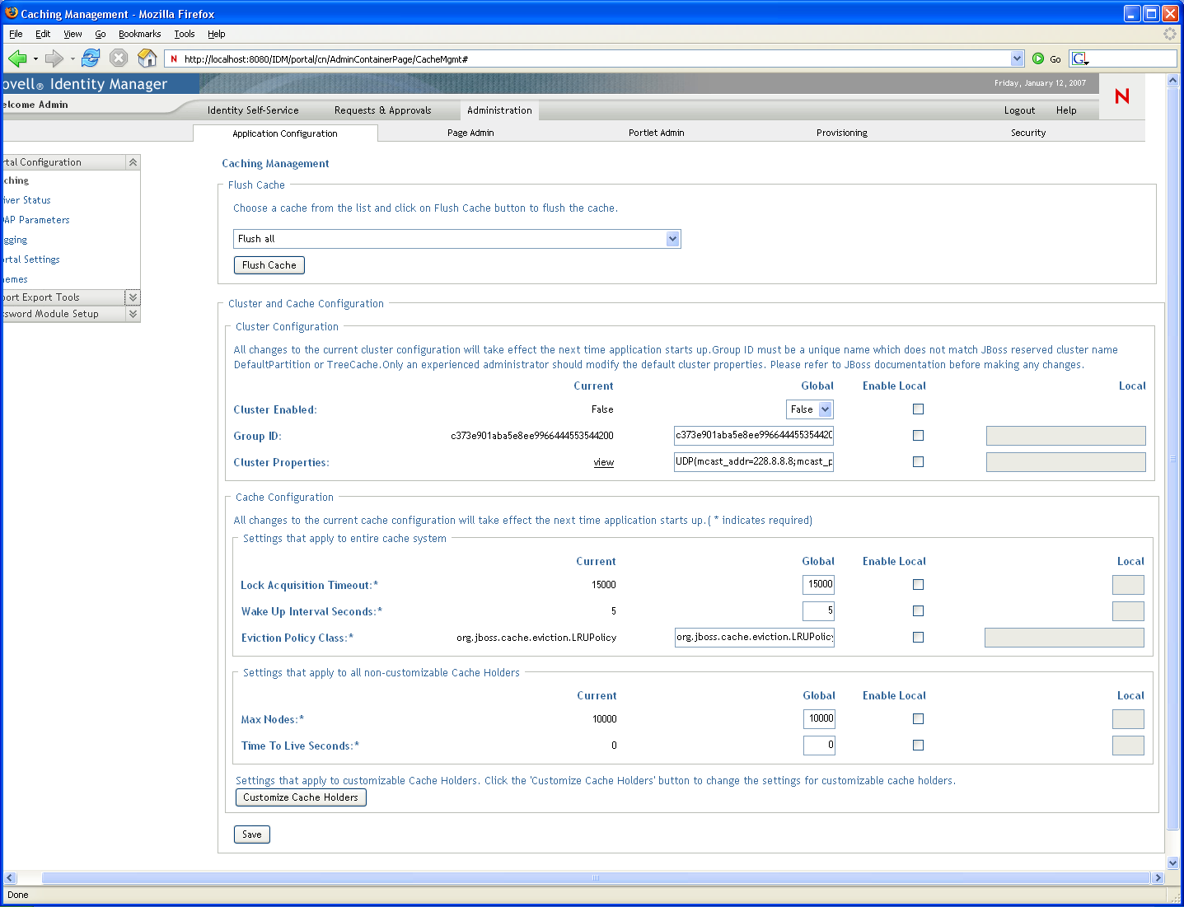This screenshot has width=1184, height=907.
Task: Click the Novell red N logo
Action: click(1121, 96)
